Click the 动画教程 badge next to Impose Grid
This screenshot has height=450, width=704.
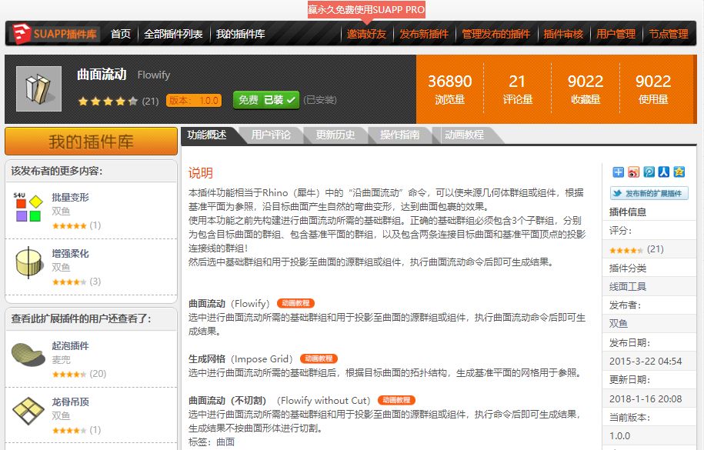(319, 358)
